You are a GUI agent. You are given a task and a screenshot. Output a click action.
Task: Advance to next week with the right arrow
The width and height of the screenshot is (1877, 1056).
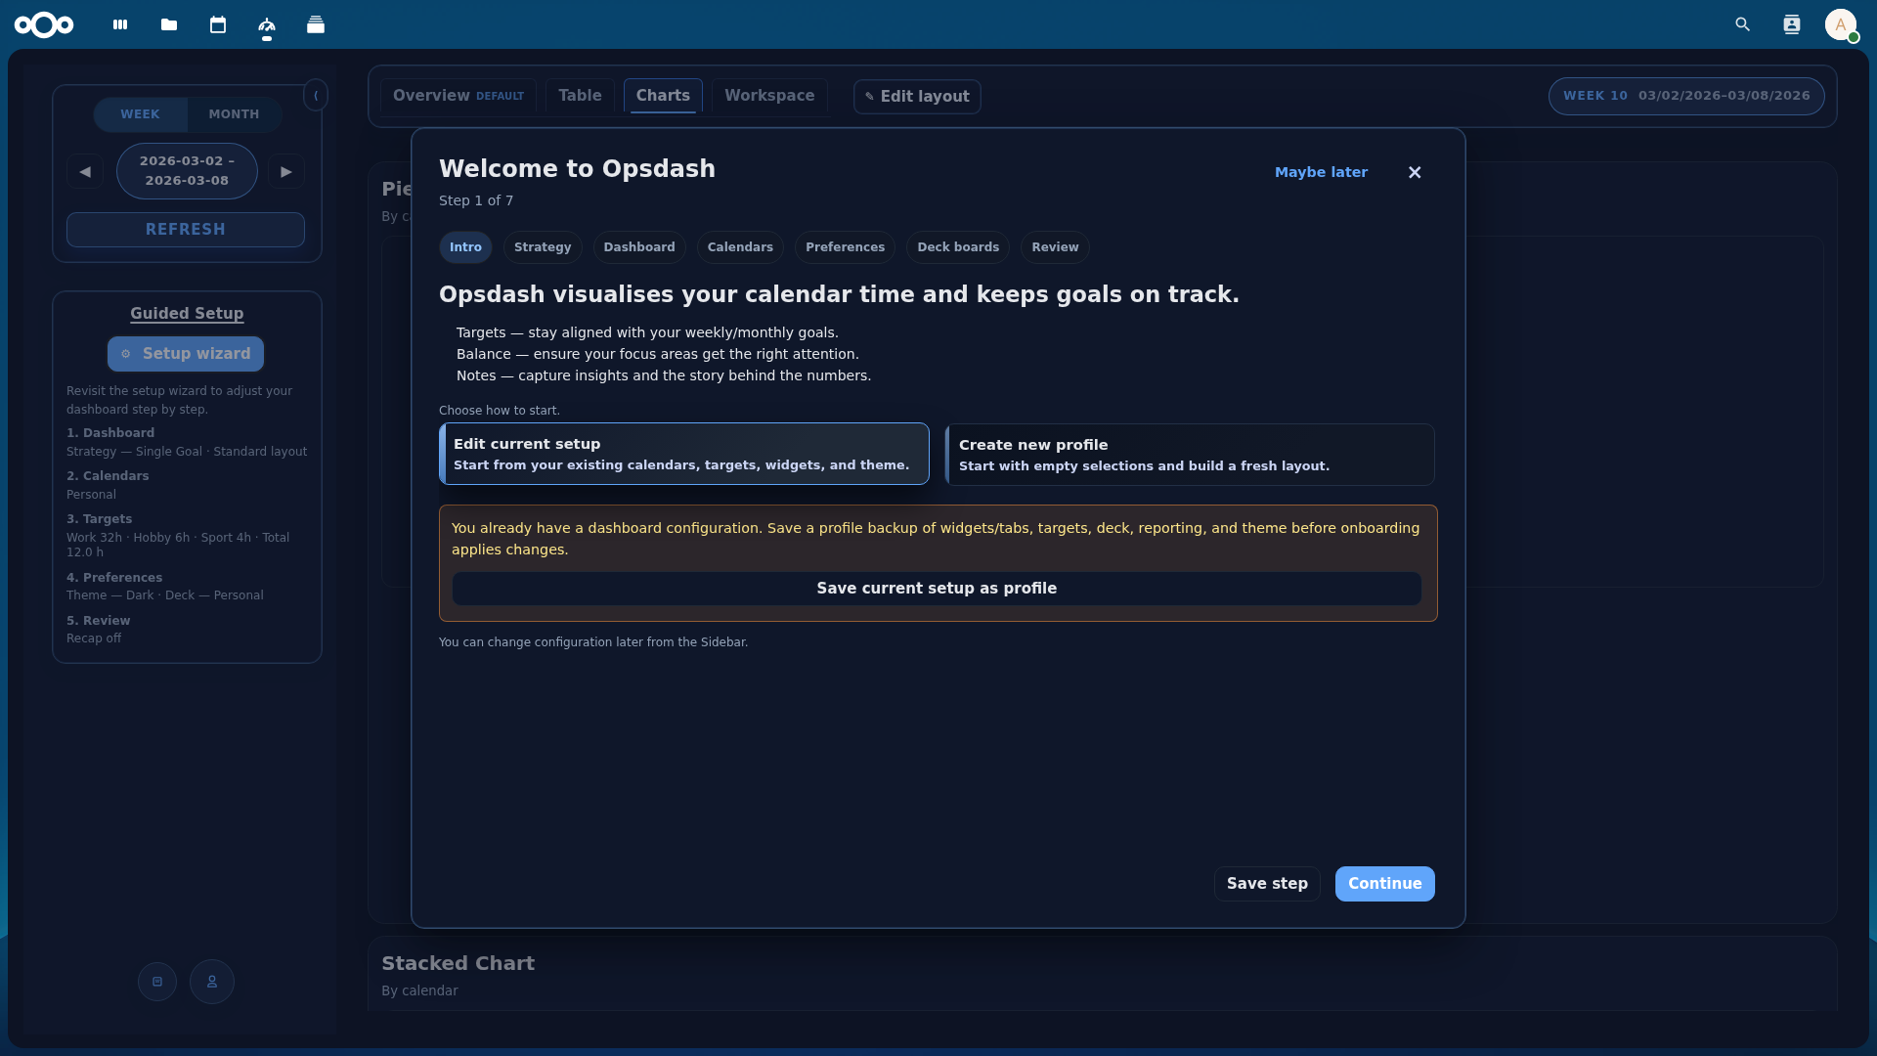(285, 171)
